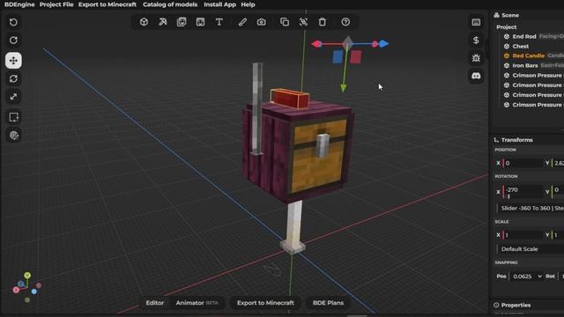Select the Scale tool
The image size is (564, 317).
(x=13, y=97)
